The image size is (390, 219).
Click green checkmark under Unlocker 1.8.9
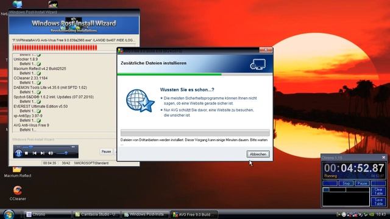tap(39, 64)
